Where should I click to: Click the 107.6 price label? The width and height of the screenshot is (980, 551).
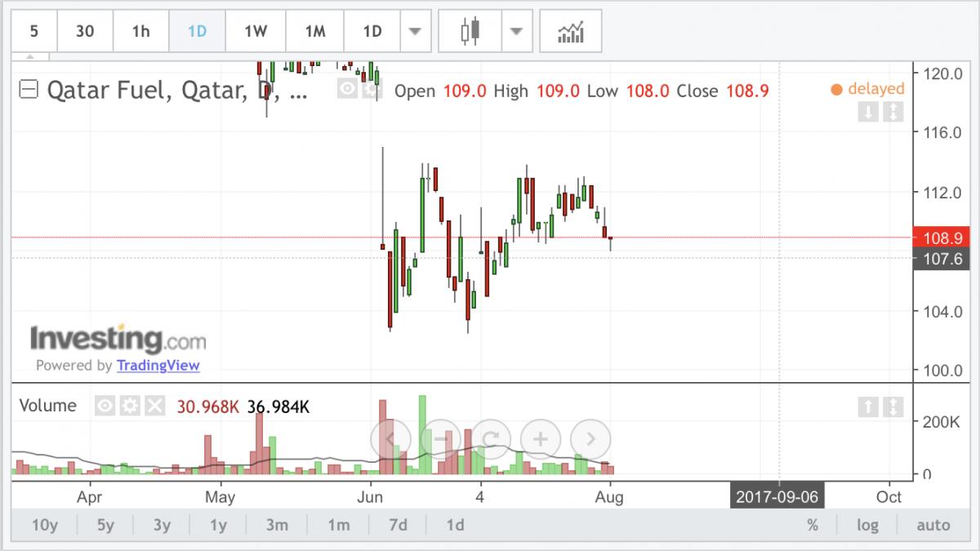[942, 259]
